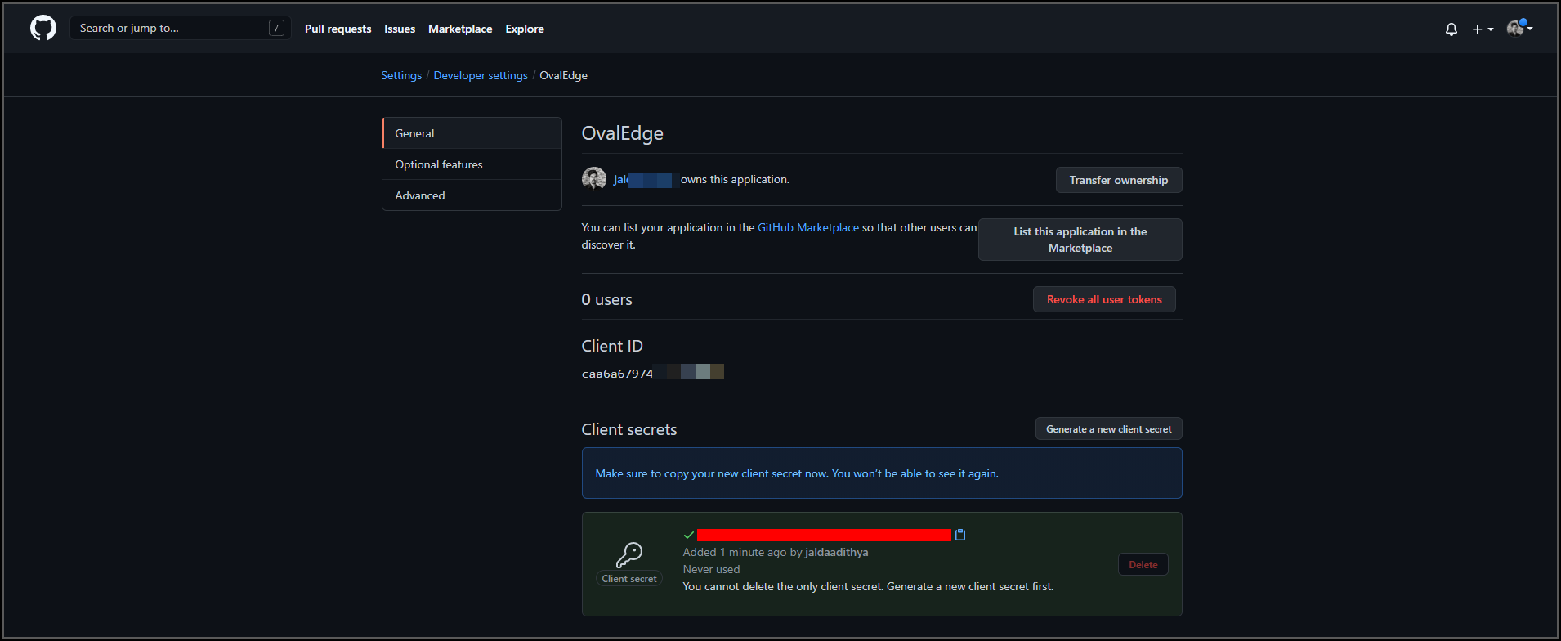This screenshot has width=1561, height=641.
Task: Click the slash shortcut key icon
Action: pyautogui.click(x=277, y=28)
